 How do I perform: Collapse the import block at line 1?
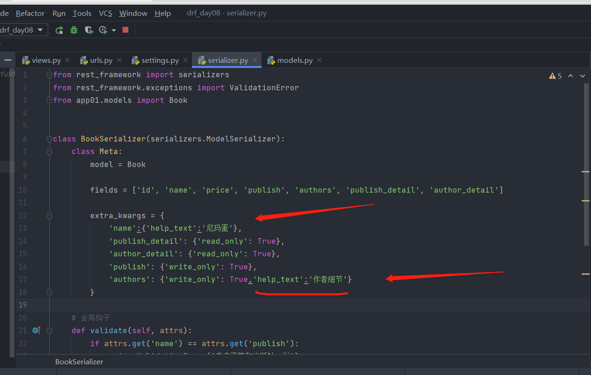pos(49,74)
